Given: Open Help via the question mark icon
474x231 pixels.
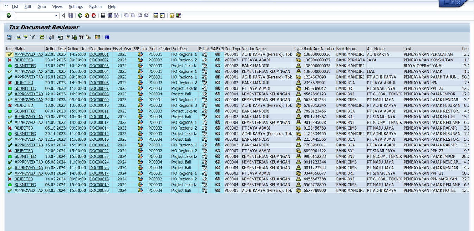Looking at the screenshot, I should click(x=172, y=15).
